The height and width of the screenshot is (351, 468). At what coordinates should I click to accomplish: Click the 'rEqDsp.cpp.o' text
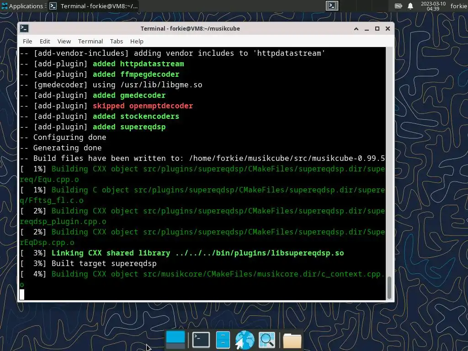point(47,242)
